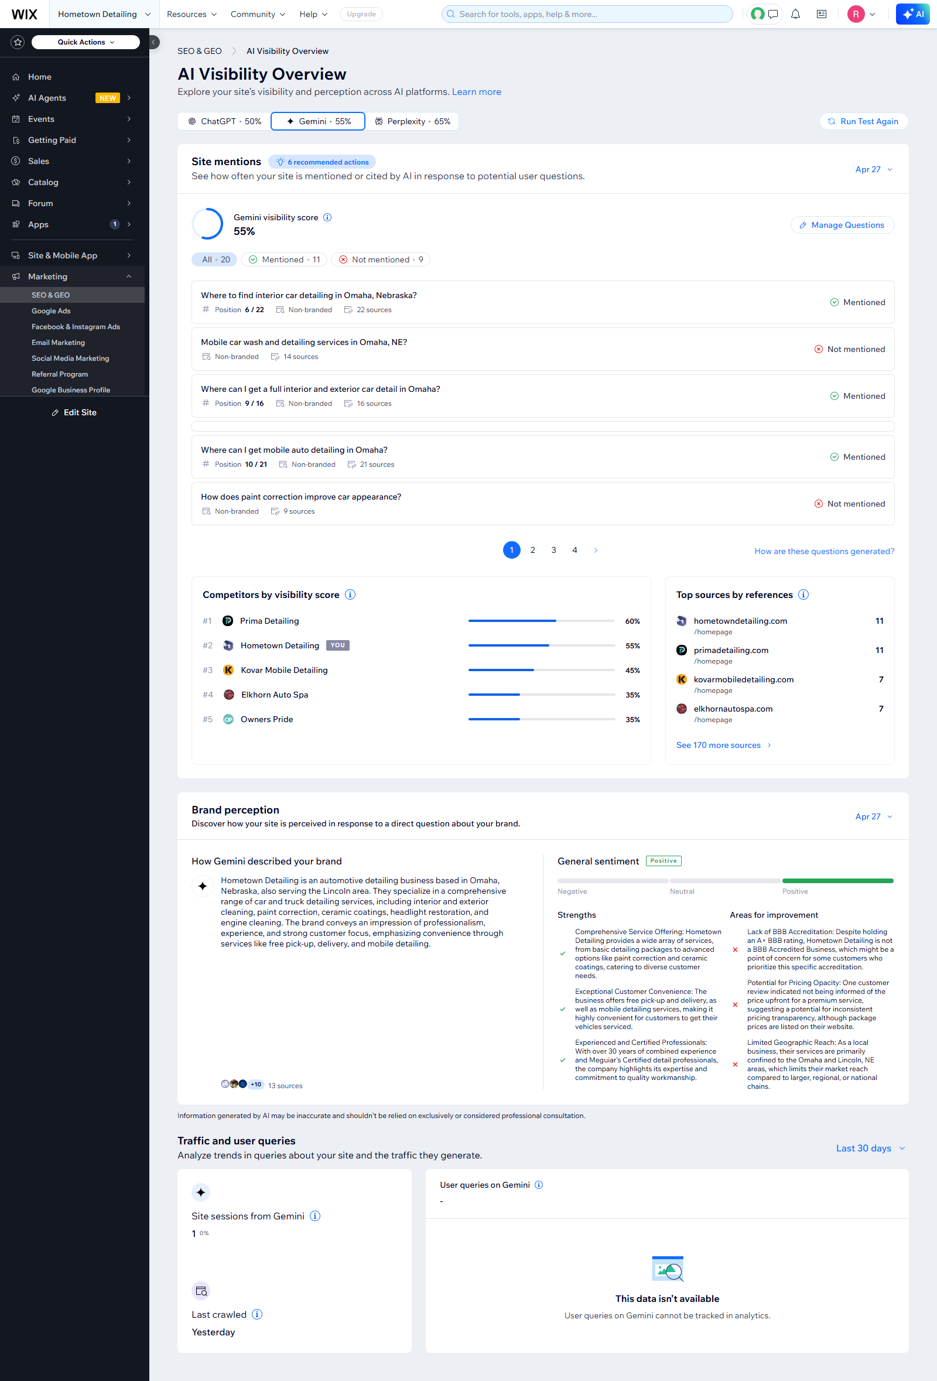Filter questions by Mentioned 11
This screenshot has width=937, height=1381.
coord(284,259)
